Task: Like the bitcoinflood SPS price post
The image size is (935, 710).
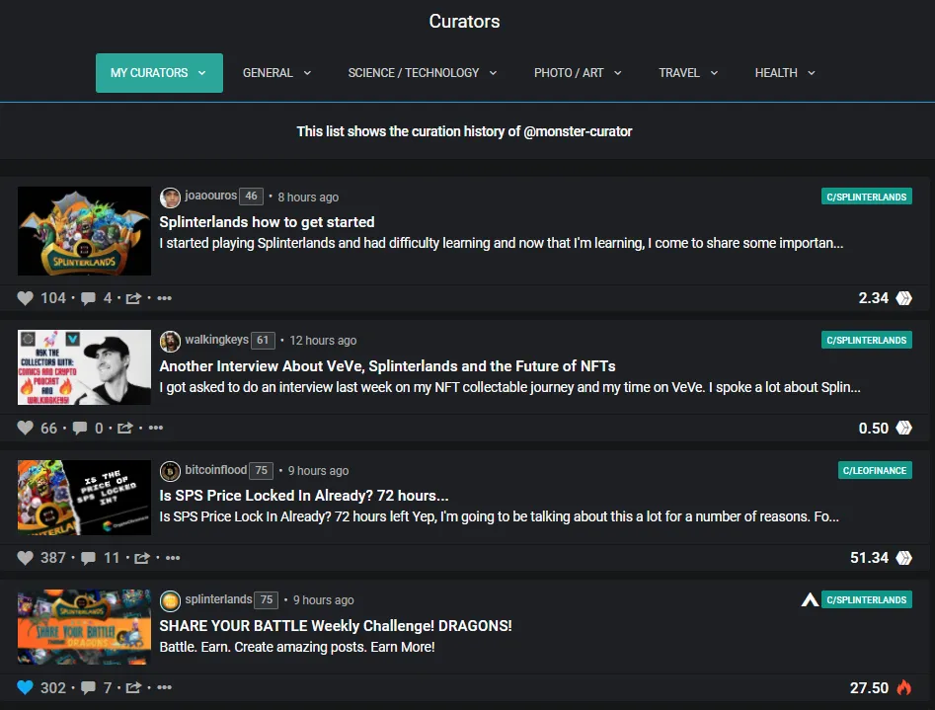Action: [x=25, y=558]
